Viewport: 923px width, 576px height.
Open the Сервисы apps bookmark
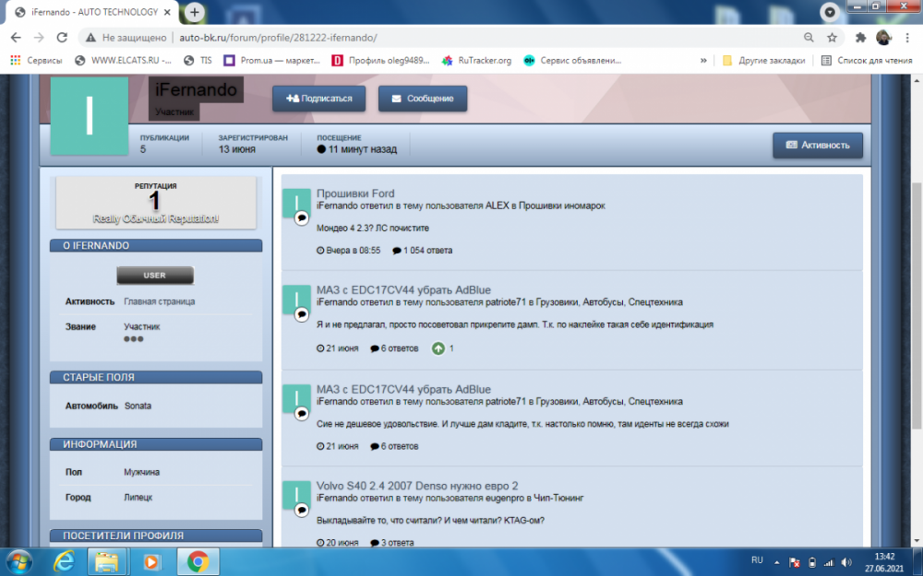coord(36,61)
